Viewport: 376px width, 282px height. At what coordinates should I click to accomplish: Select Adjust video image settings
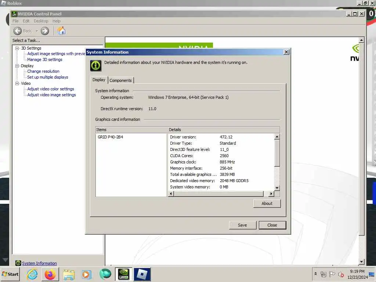(51, 95)
